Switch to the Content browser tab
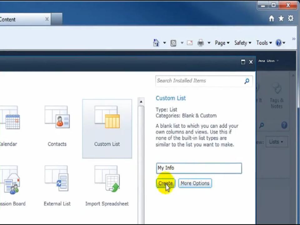Viewport: 300px width, 225px height. pyautogui.click(x=22, y=19)
